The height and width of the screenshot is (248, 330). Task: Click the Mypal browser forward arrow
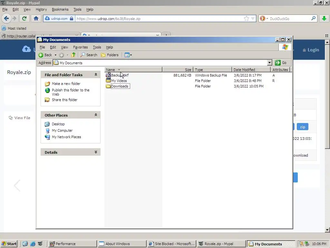point(14,18)
